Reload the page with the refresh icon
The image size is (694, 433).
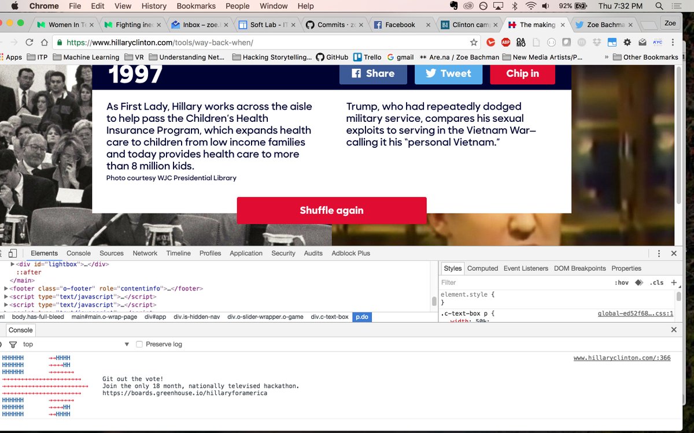click(x=28, y=43)
